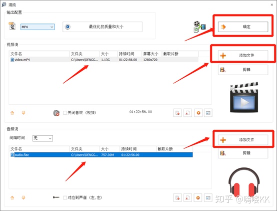Enable the 对应到声道（左,左） checkbox
The width and height of the screenshot is (277, 211).
[x=65, y=197]
